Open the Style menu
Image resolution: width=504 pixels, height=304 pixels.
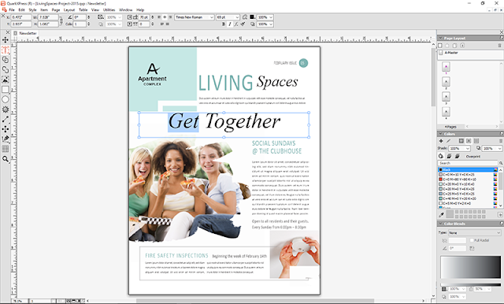[x=32, y=10]
